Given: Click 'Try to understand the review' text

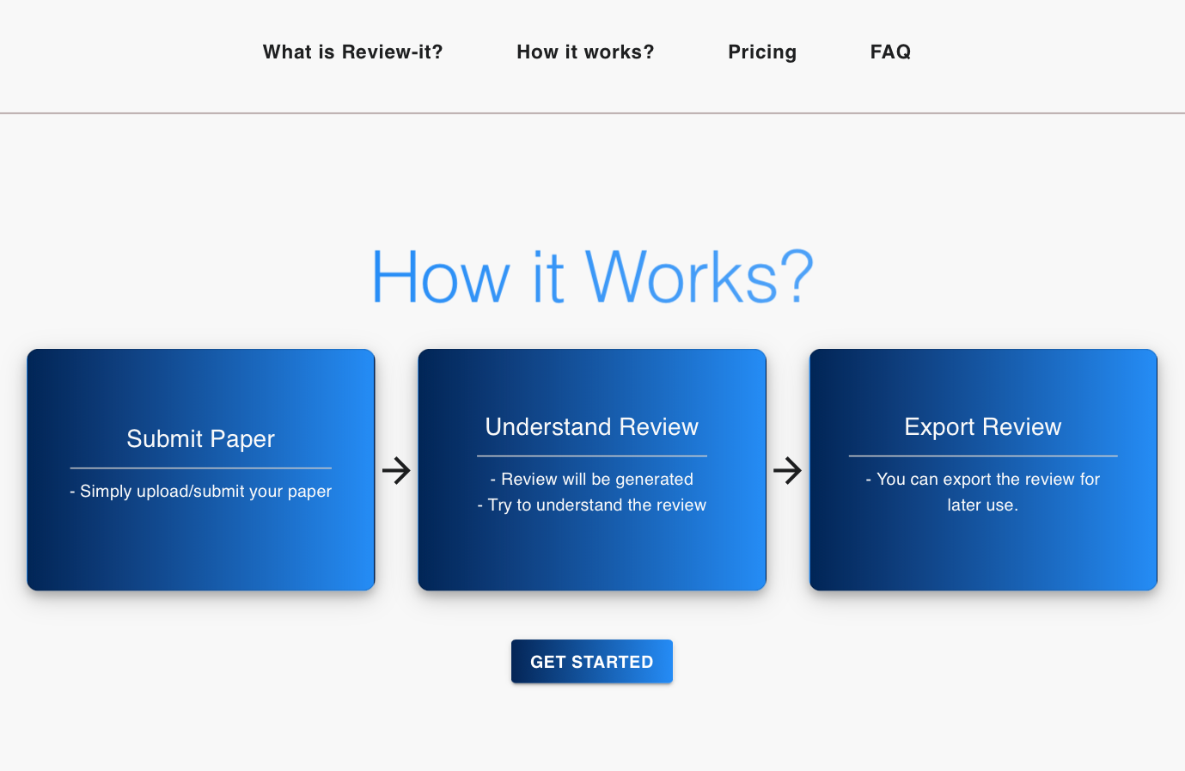Looking at the screenshot, I should (592, 505).
